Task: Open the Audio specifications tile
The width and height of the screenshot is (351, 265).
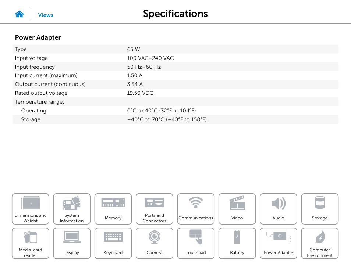Action: click(279, 209)
